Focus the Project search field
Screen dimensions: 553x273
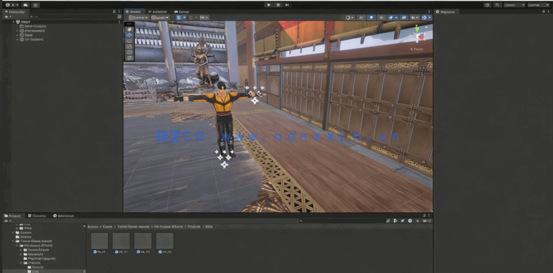click(x=341, y=221)
